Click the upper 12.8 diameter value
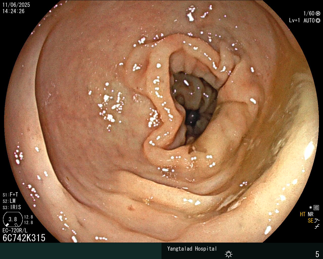The height and width of the screenshot is (259, 323). tap(29, 217)
